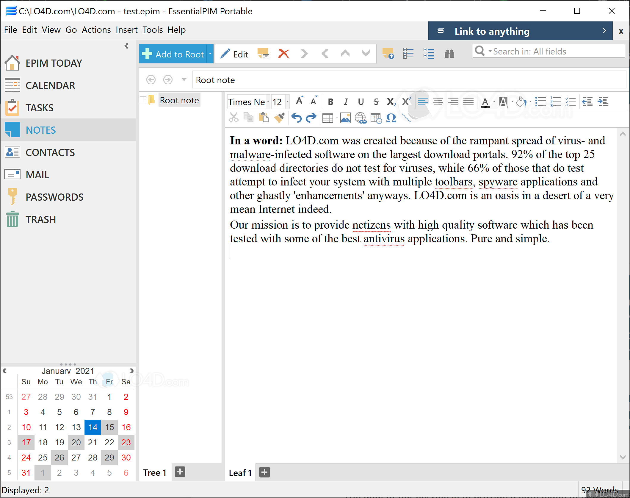Select January 20 in the calendar
Viewport: 630px width, 498px height.
click(76, 442)
